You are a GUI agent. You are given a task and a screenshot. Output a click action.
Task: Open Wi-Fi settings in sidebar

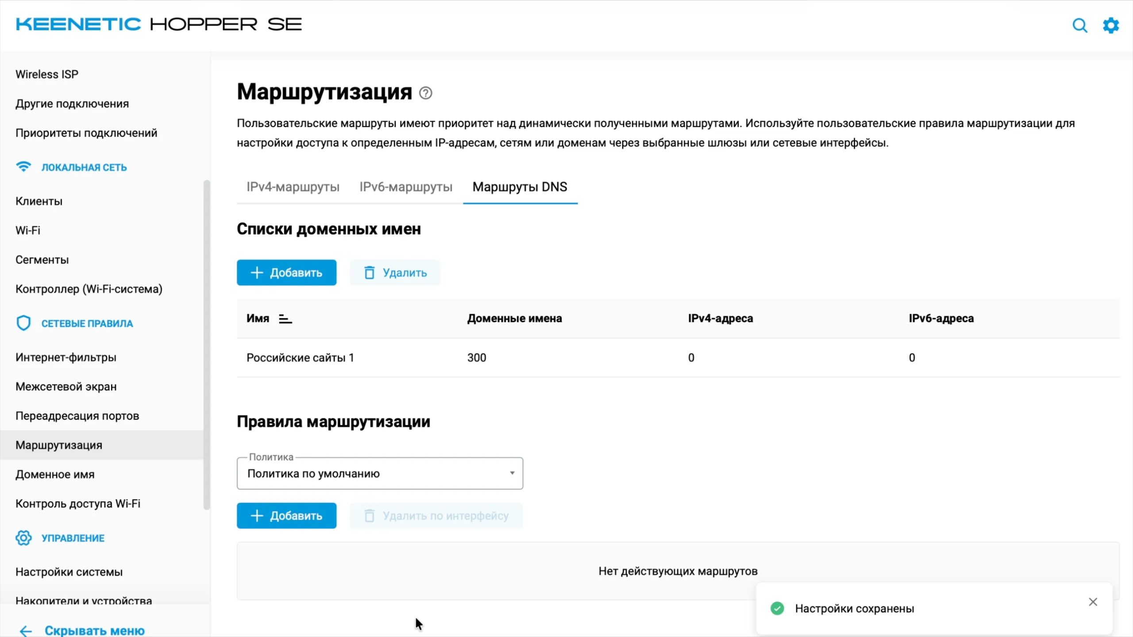(x=28, y=230)
